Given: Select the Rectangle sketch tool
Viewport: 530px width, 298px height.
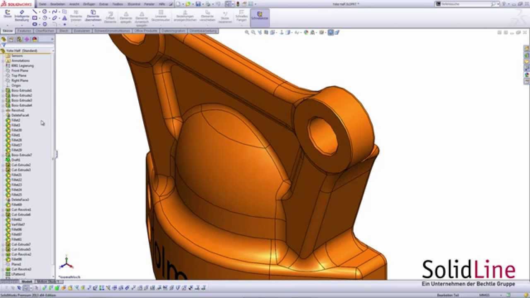Looking at the screenshot, I should [35, 18].
